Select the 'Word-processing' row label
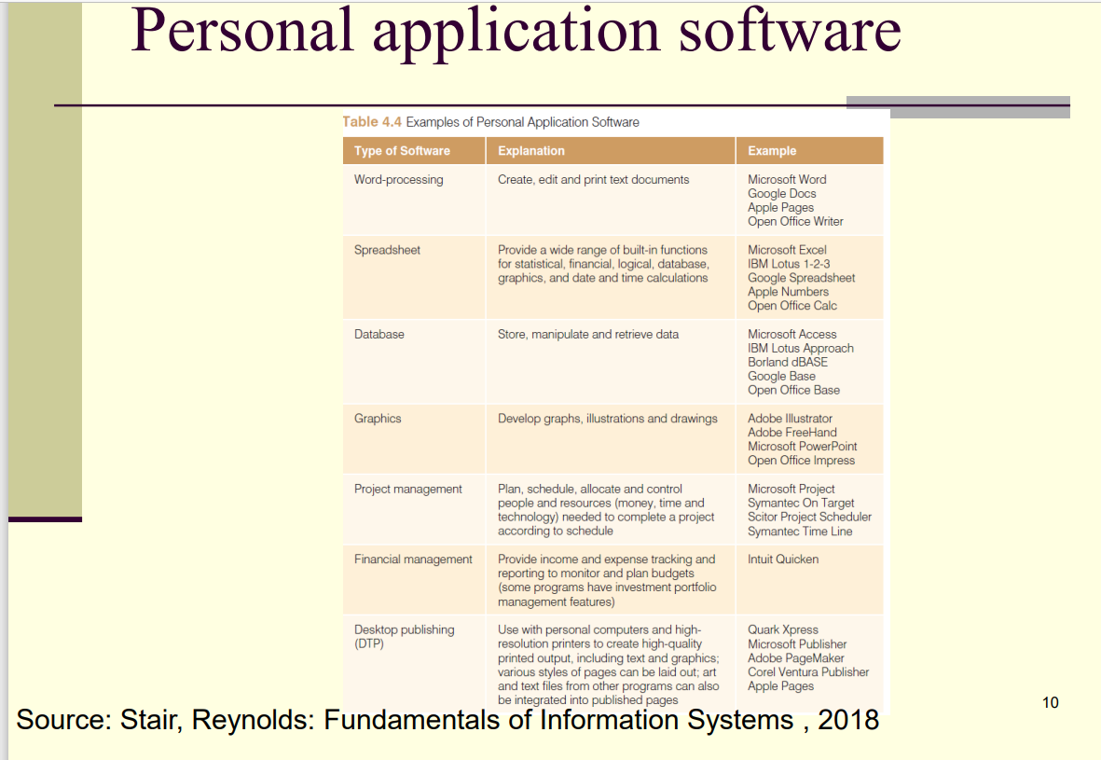1101x760 pixels. [x=398, y=179]
